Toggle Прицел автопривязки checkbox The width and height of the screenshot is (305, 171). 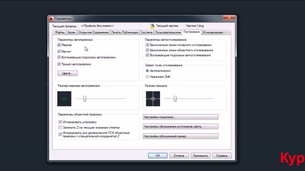pyautogui.click(x=59, y=64)
